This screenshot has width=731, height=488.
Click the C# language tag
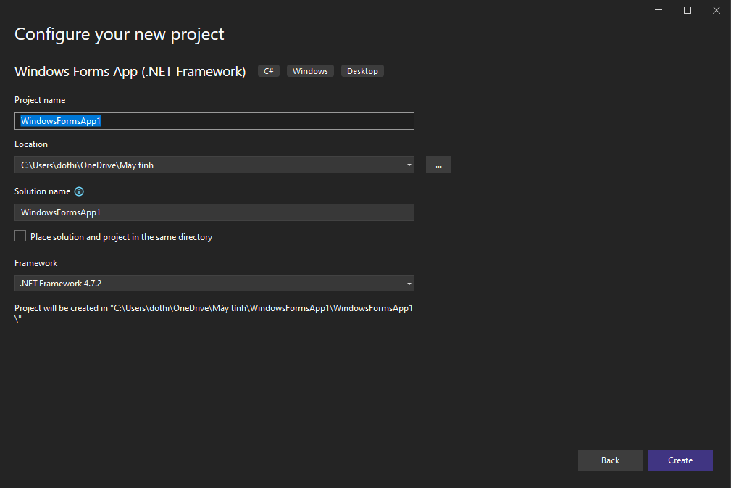pos(269,71)
